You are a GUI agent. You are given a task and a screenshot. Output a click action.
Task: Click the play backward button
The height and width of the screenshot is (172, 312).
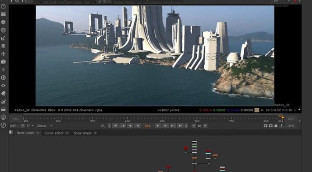pos(137,126)
